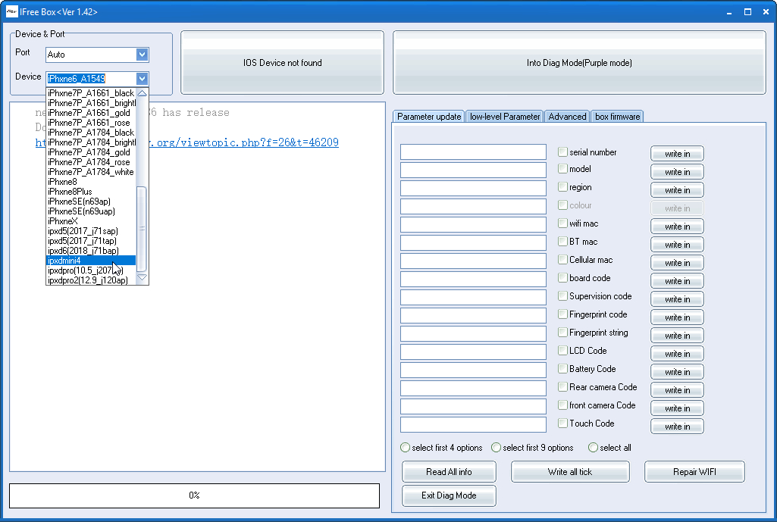The image size is (777, 522).
Task: Select iPhxneSE(n69uap) device
Action: (x=91, y=211)
